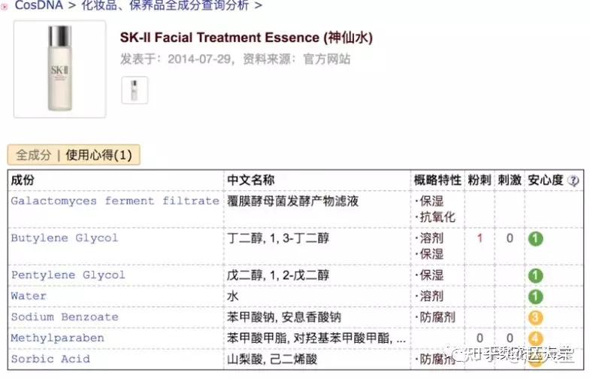
Task: Click the 安心度 column header text
Action: click(546, 180)
